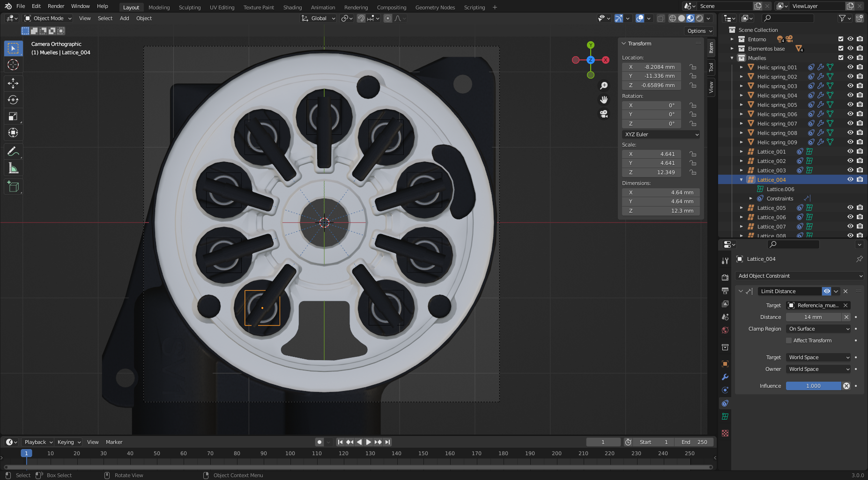This screenshot has height=480, width=868.
Task: Open the Clamp Region dropdown
Action: [x=818, y=329]
